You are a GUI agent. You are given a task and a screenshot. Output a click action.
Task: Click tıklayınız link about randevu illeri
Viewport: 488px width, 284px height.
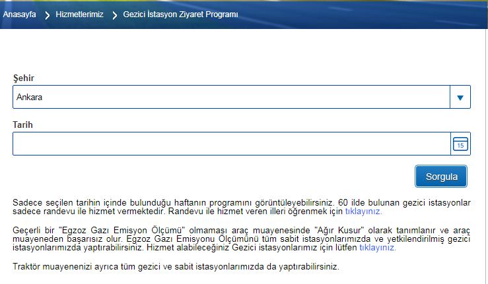(x=363, y=212)
